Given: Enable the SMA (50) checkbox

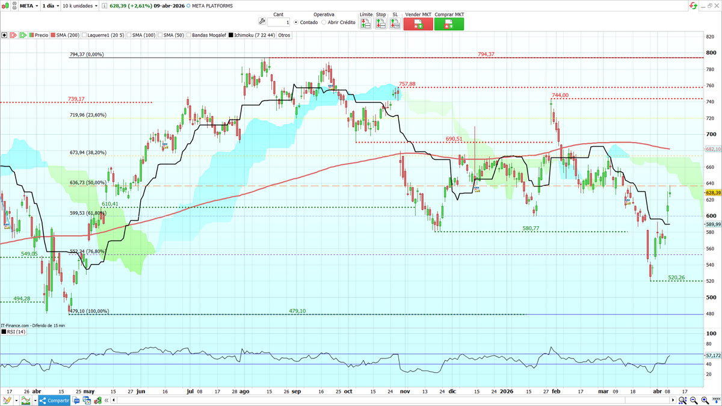Looking at the screenshot, I should (x=160, y=35).
